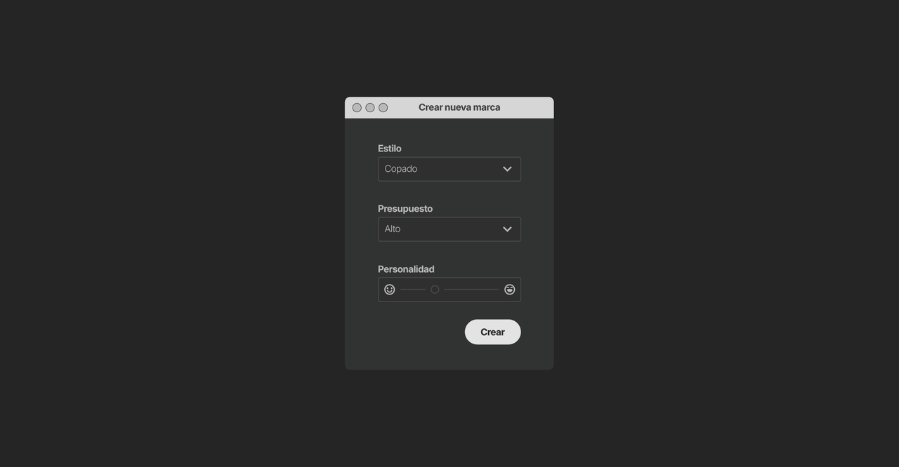Click slider track between thumb and laughing face

click(x=471, y=290)
